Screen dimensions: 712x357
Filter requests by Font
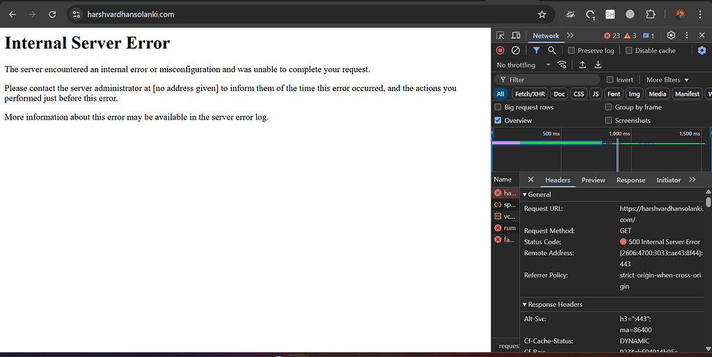[614, 94]
